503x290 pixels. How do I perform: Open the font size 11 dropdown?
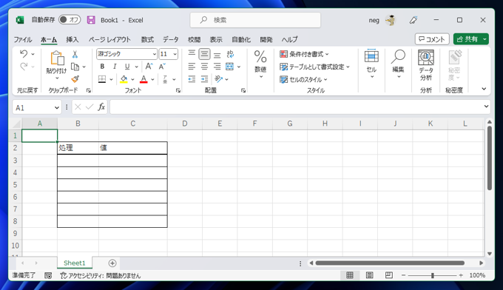pos(175,54)
